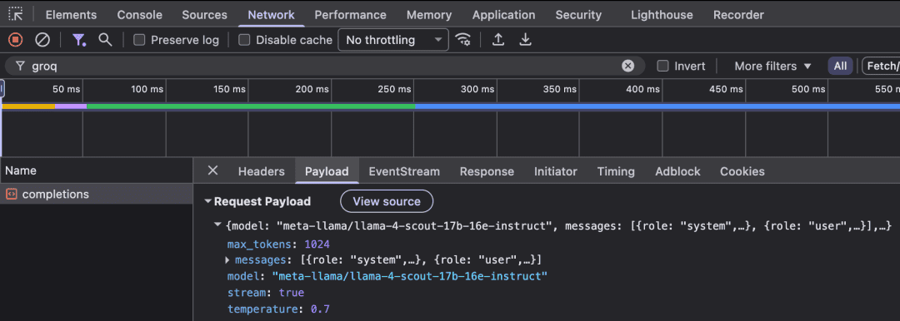Open the Timing tab
Viewport: 900px width, 321px height.
(x=616, y=171)
